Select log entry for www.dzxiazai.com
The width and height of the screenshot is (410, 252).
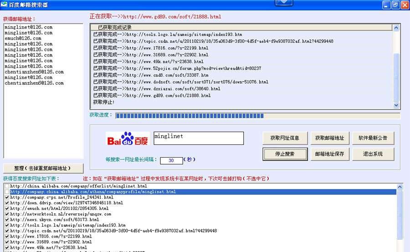pos(157,89)
